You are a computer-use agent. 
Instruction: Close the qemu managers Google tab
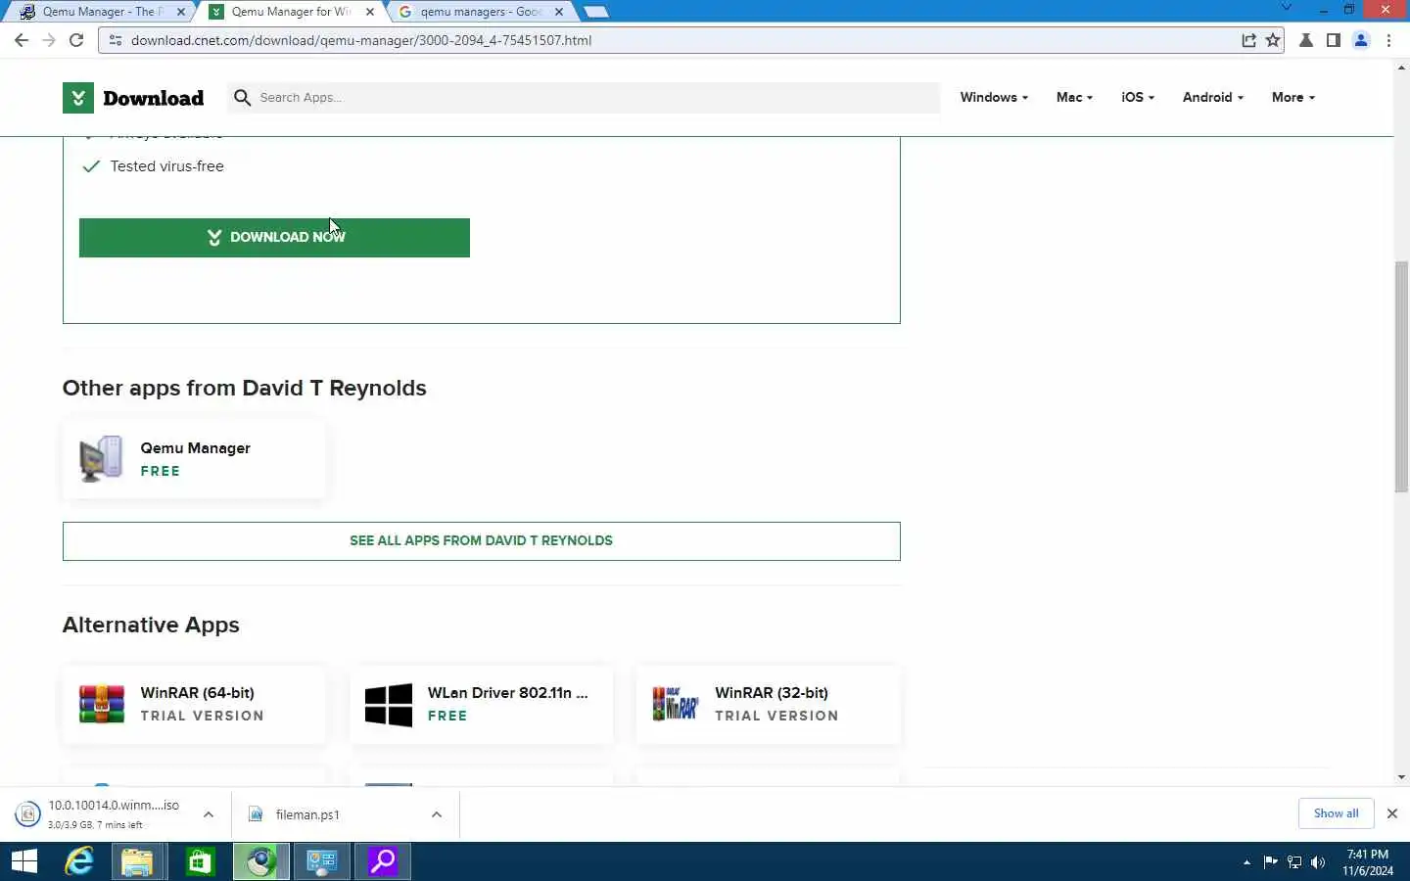[559, 12]
